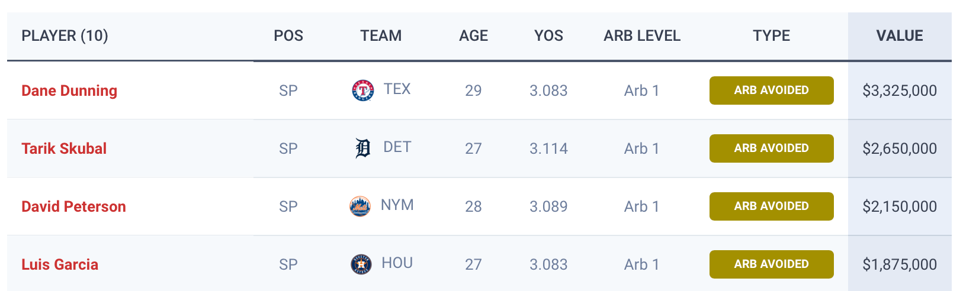Screen dimensions: 963x291
Task: Click Luis Garcia's ARB AVOIDED badge
Action: pos(771,264)
